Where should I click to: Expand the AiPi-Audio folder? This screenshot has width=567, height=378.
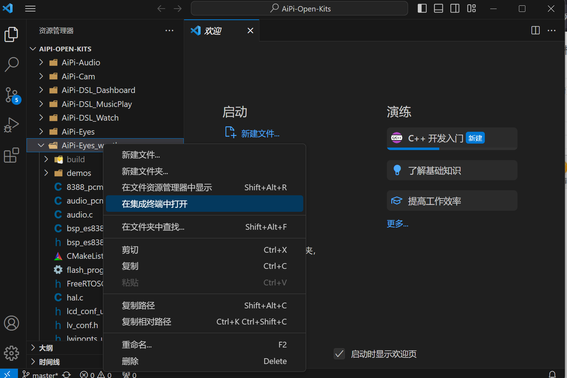[x=106, y=62]
